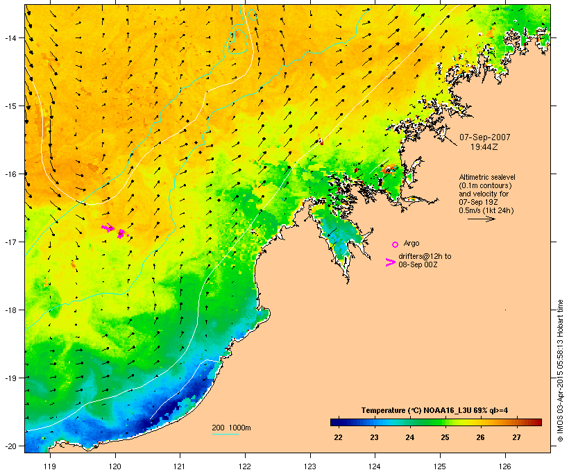Click the (0.1m contours) caption line
The height and width of the screenshot is (472, 569).
click(485, 185)
